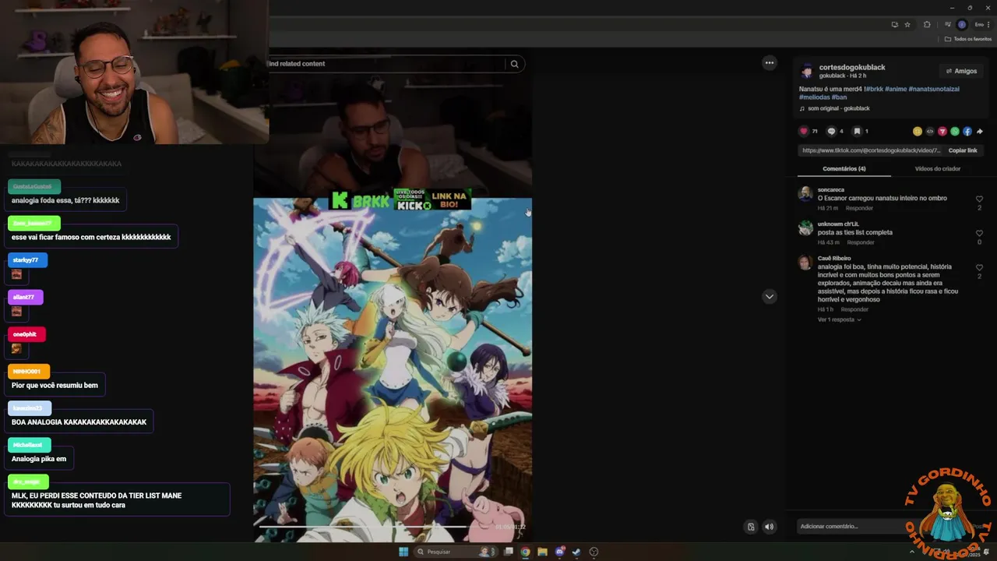Click the search magnifier in related content bar
Screen dimensions: 997x561
[x=514, y=64]
